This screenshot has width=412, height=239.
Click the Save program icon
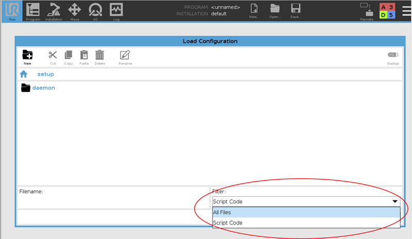pyautogui.click(x=296, y=11)
